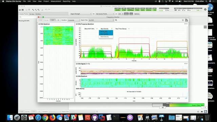Screen dimensions: 217x122
Task: Open the Duration dropdown in Frequency Monitor
Action: [x=74, y=20]
